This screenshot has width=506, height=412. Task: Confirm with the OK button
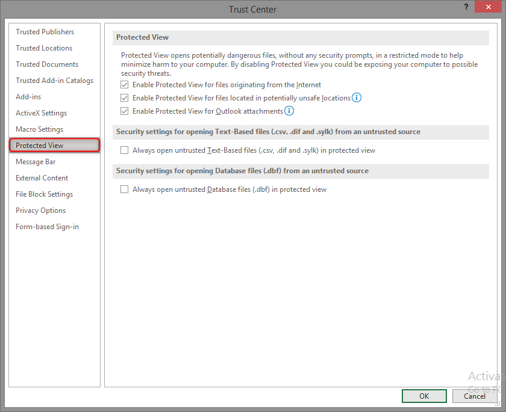[424, 396]
